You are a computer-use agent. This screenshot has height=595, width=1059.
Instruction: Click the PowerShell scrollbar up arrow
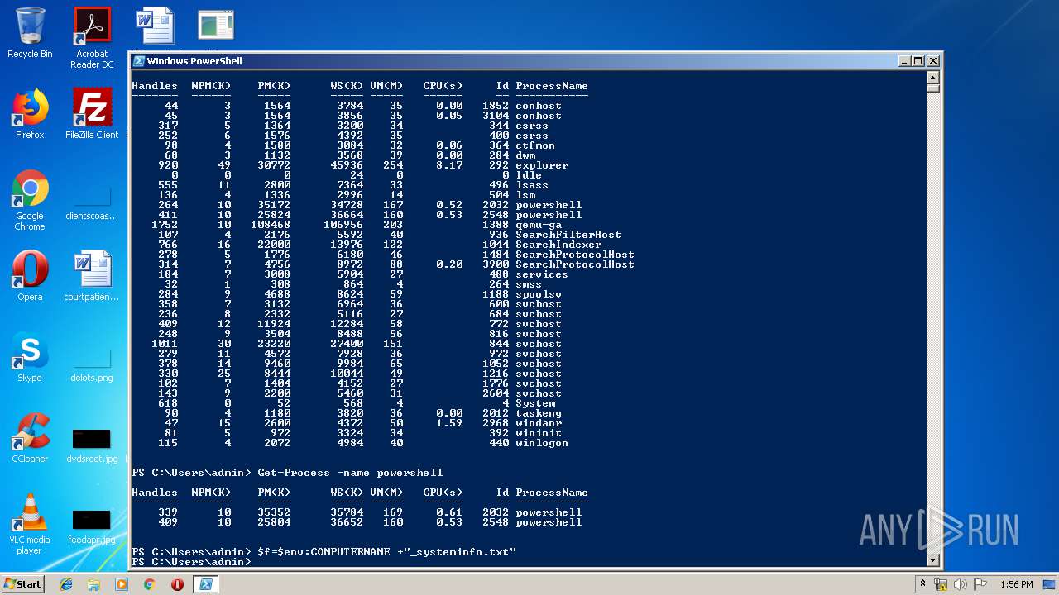933,77
